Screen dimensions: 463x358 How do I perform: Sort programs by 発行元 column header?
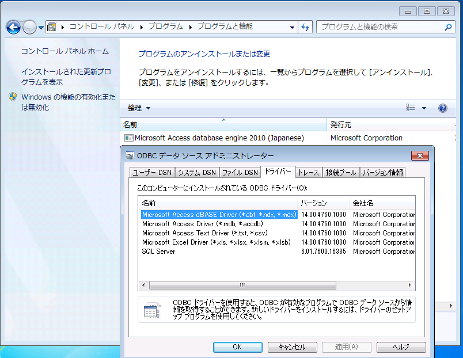coord(389,124)
